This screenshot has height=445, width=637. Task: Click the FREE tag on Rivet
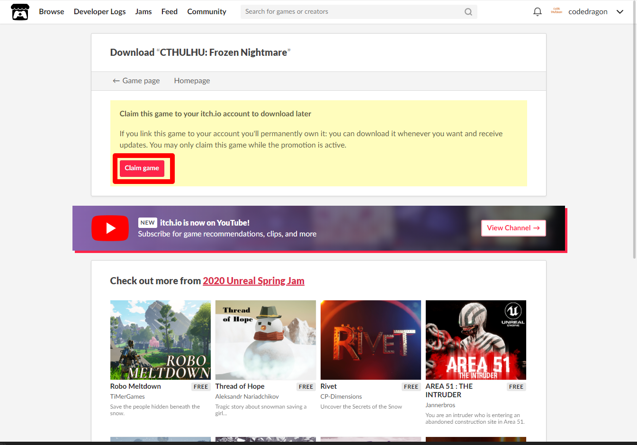tap(411, 387)
